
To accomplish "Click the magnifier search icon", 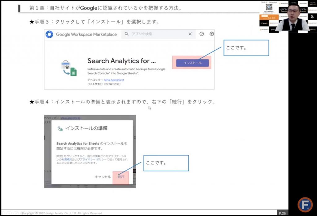I will pyautogui.click(x=127, y=34).
